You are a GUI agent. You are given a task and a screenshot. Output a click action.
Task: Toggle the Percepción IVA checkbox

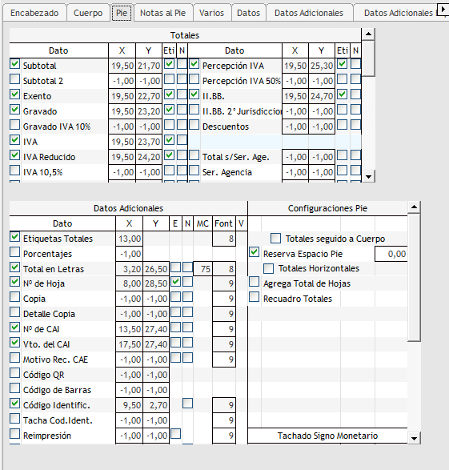(x=194, y=64)
